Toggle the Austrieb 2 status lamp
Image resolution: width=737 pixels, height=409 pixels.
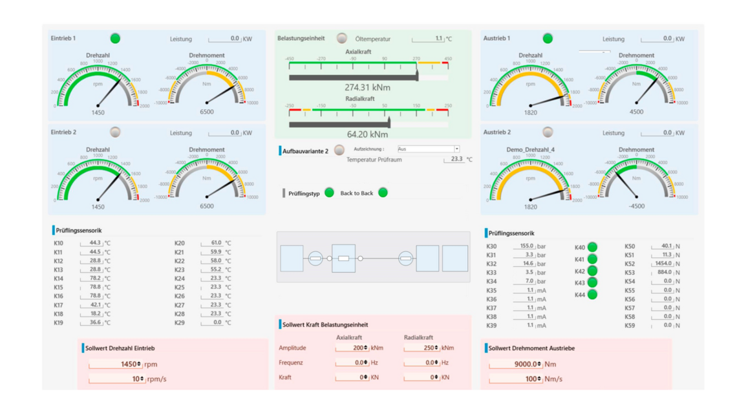tap(546, 132)
